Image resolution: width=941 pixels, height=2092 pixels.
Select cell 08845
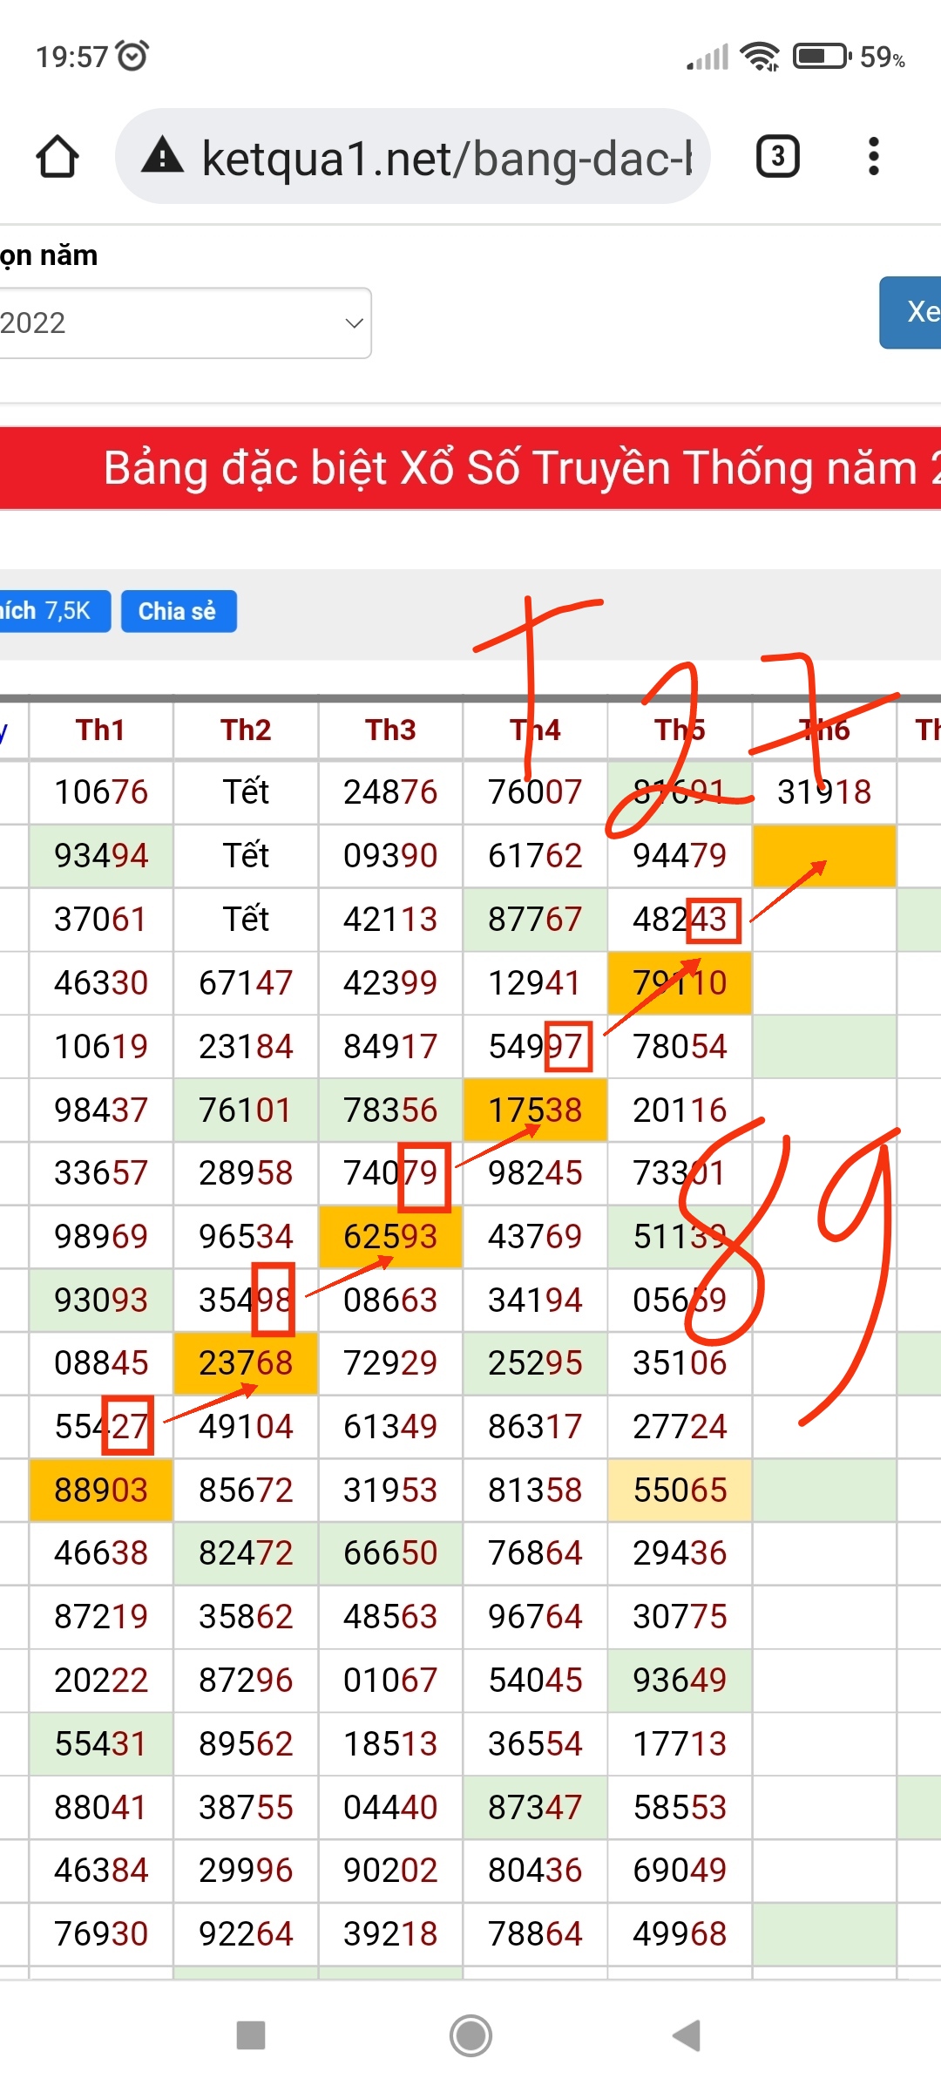[101, 1363]
